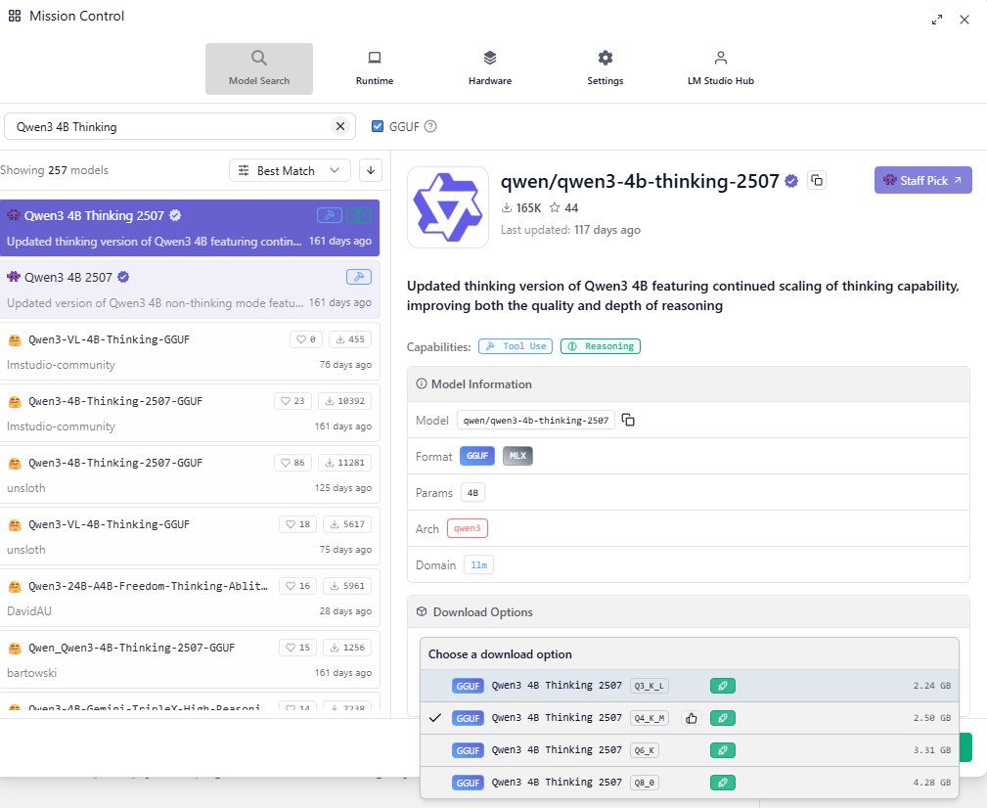987x808 pixels.
Task: Select Qwen3-24B-A4B-Freedom-Thinking DavidAU result
Action: (190, 598)
